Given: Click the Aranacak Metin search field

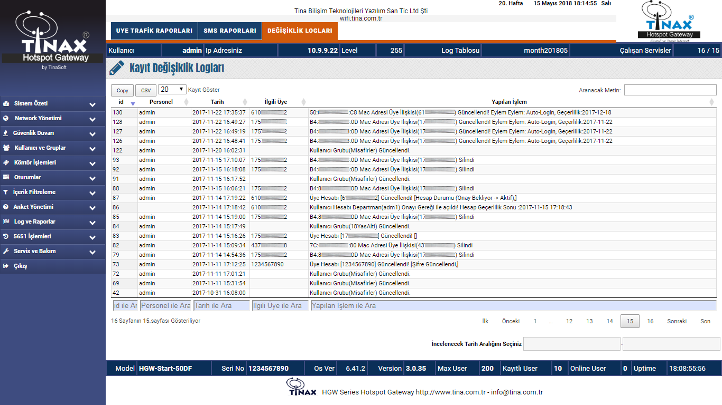Looking at the screenshot, I should (x=670, y=90).
